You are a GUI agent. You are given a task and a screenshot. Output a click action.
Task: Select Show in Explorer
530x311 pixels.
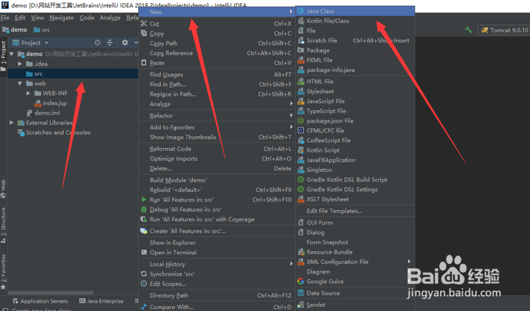tap(217, 242)
